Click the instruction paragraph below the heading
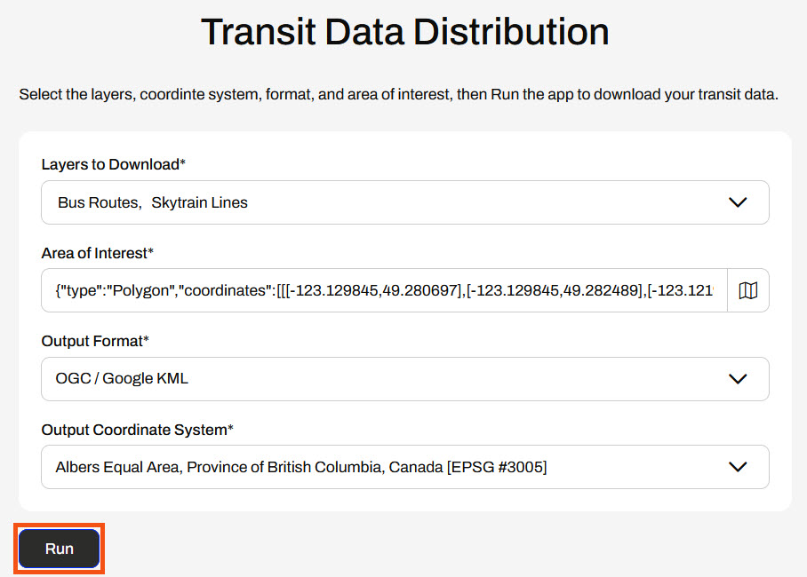807x577 pixels. coord(398,94)
